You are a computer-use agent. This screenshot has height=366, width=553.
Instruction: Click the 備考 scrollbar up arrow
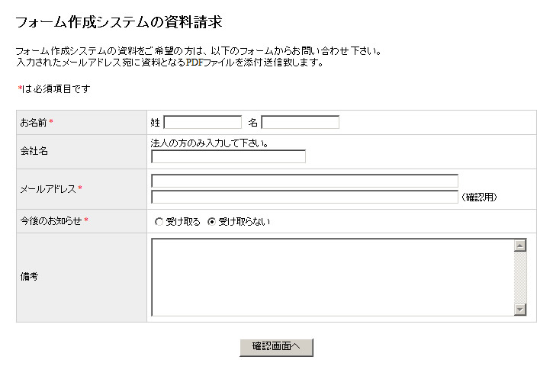coord(521,246)
